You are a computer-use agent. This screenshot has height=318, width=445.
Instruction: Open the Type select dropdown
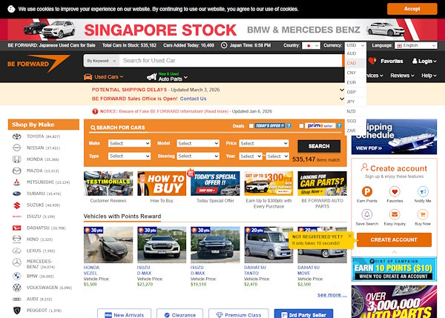tap(129, 156)
